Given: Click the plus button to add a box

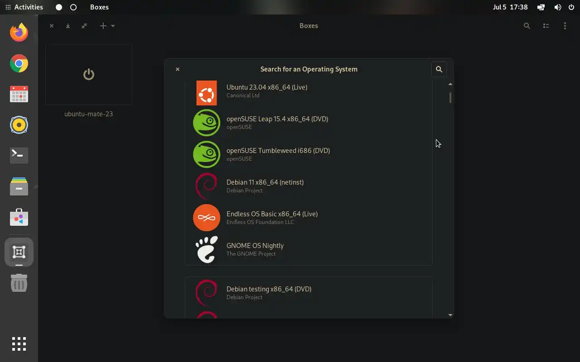Looking at the screenshot, I should (x=103, y=26).
